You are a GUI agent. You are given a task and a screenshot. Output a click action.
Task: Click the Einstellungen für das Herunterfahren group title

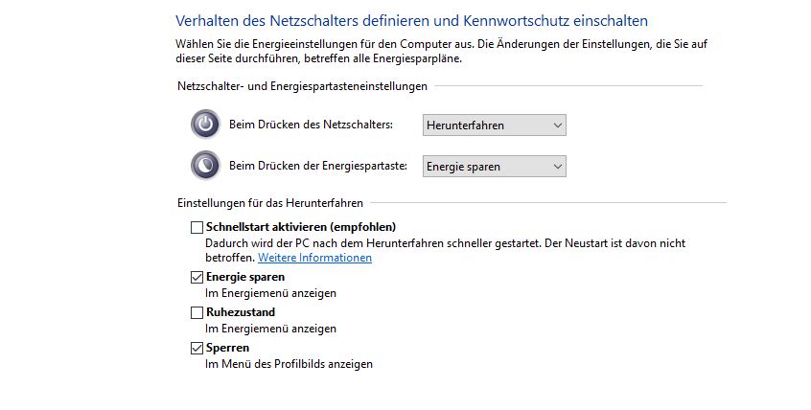click(270, 203)
